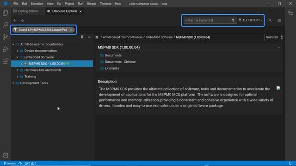Open the settings gear menu
The width and height of the screenshot is (296, 166).
pos(6,155)
